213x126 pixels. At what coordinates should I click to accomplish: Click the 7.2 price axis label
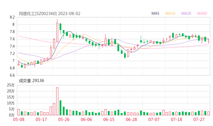coord(12,54)
